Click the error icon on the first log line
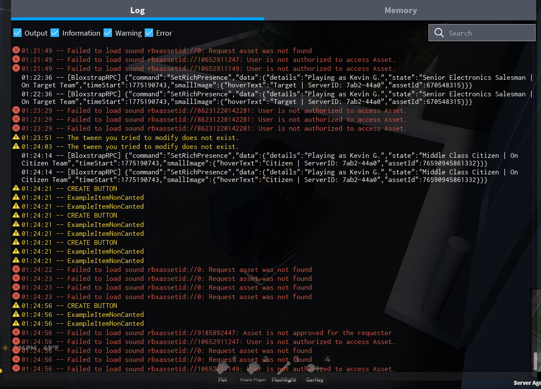Screen dimensions: 541x389 (16, 50)
